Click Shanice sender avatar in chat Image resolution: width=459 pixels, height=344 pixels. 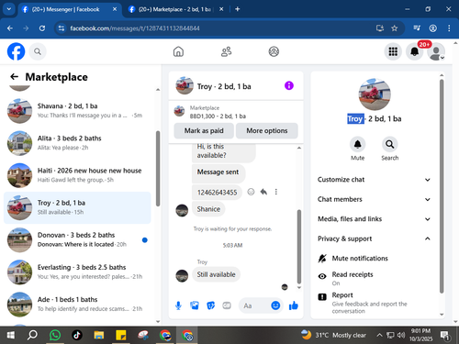pos(182,210)
